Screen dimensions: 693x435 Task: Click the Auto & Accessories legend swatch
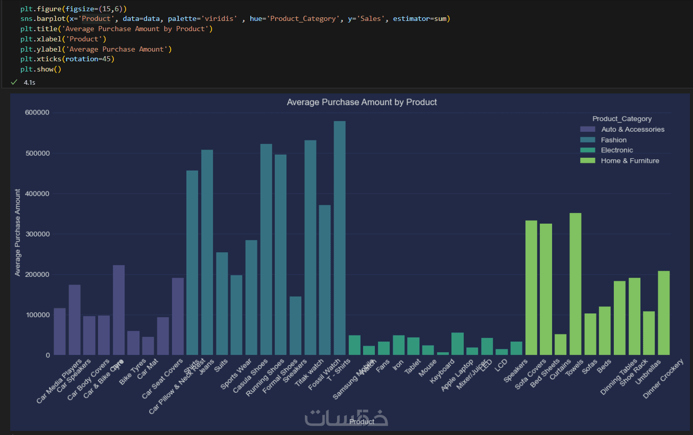point(587,130)
